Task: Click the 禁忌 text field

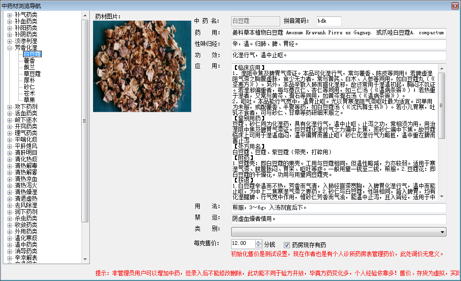Action: coord(338,219)
